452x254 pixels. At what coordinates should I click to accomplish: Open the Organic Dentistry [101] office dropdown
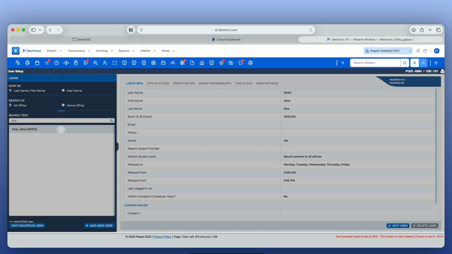[388, 51]
